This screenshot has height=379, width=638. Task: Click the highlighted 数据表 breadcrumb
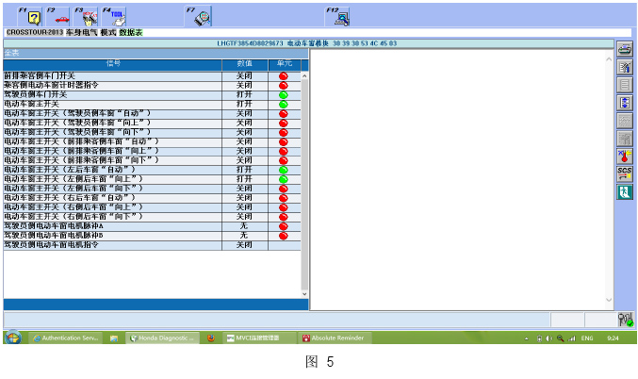131,32
